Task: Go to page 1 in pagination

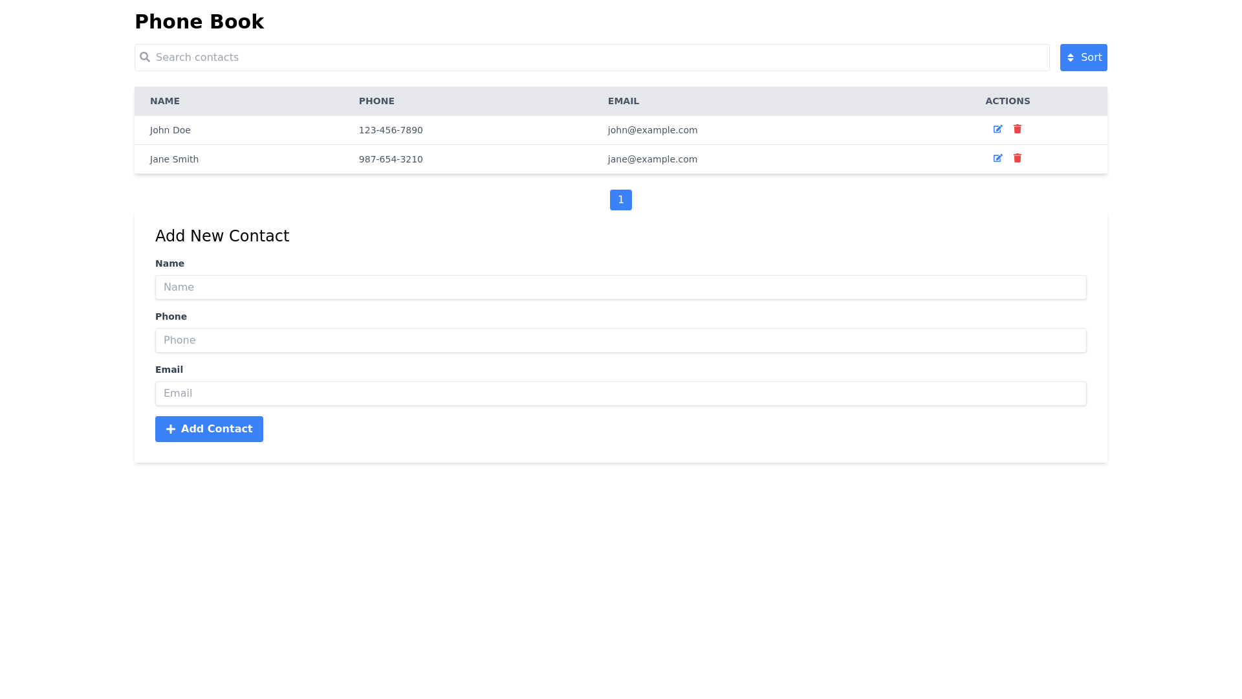Action: pyautogui.click(x=620, y=200)
